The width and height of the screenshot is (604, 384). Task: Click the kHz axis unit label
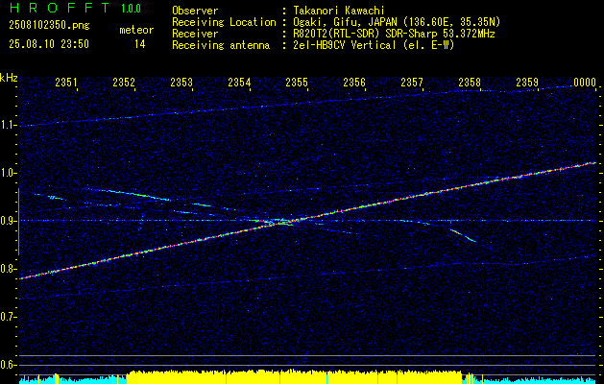pyautogui.click(x=9, y=78)
